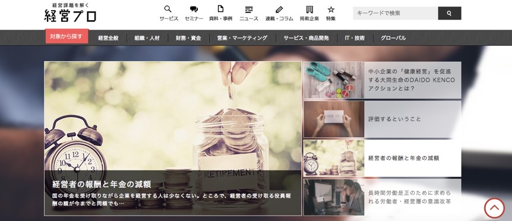This screenshot has width=512, height=221.
Task: Open the セミナー speech bubble icon
Action: pyautogui.click(x=194, y=9)
